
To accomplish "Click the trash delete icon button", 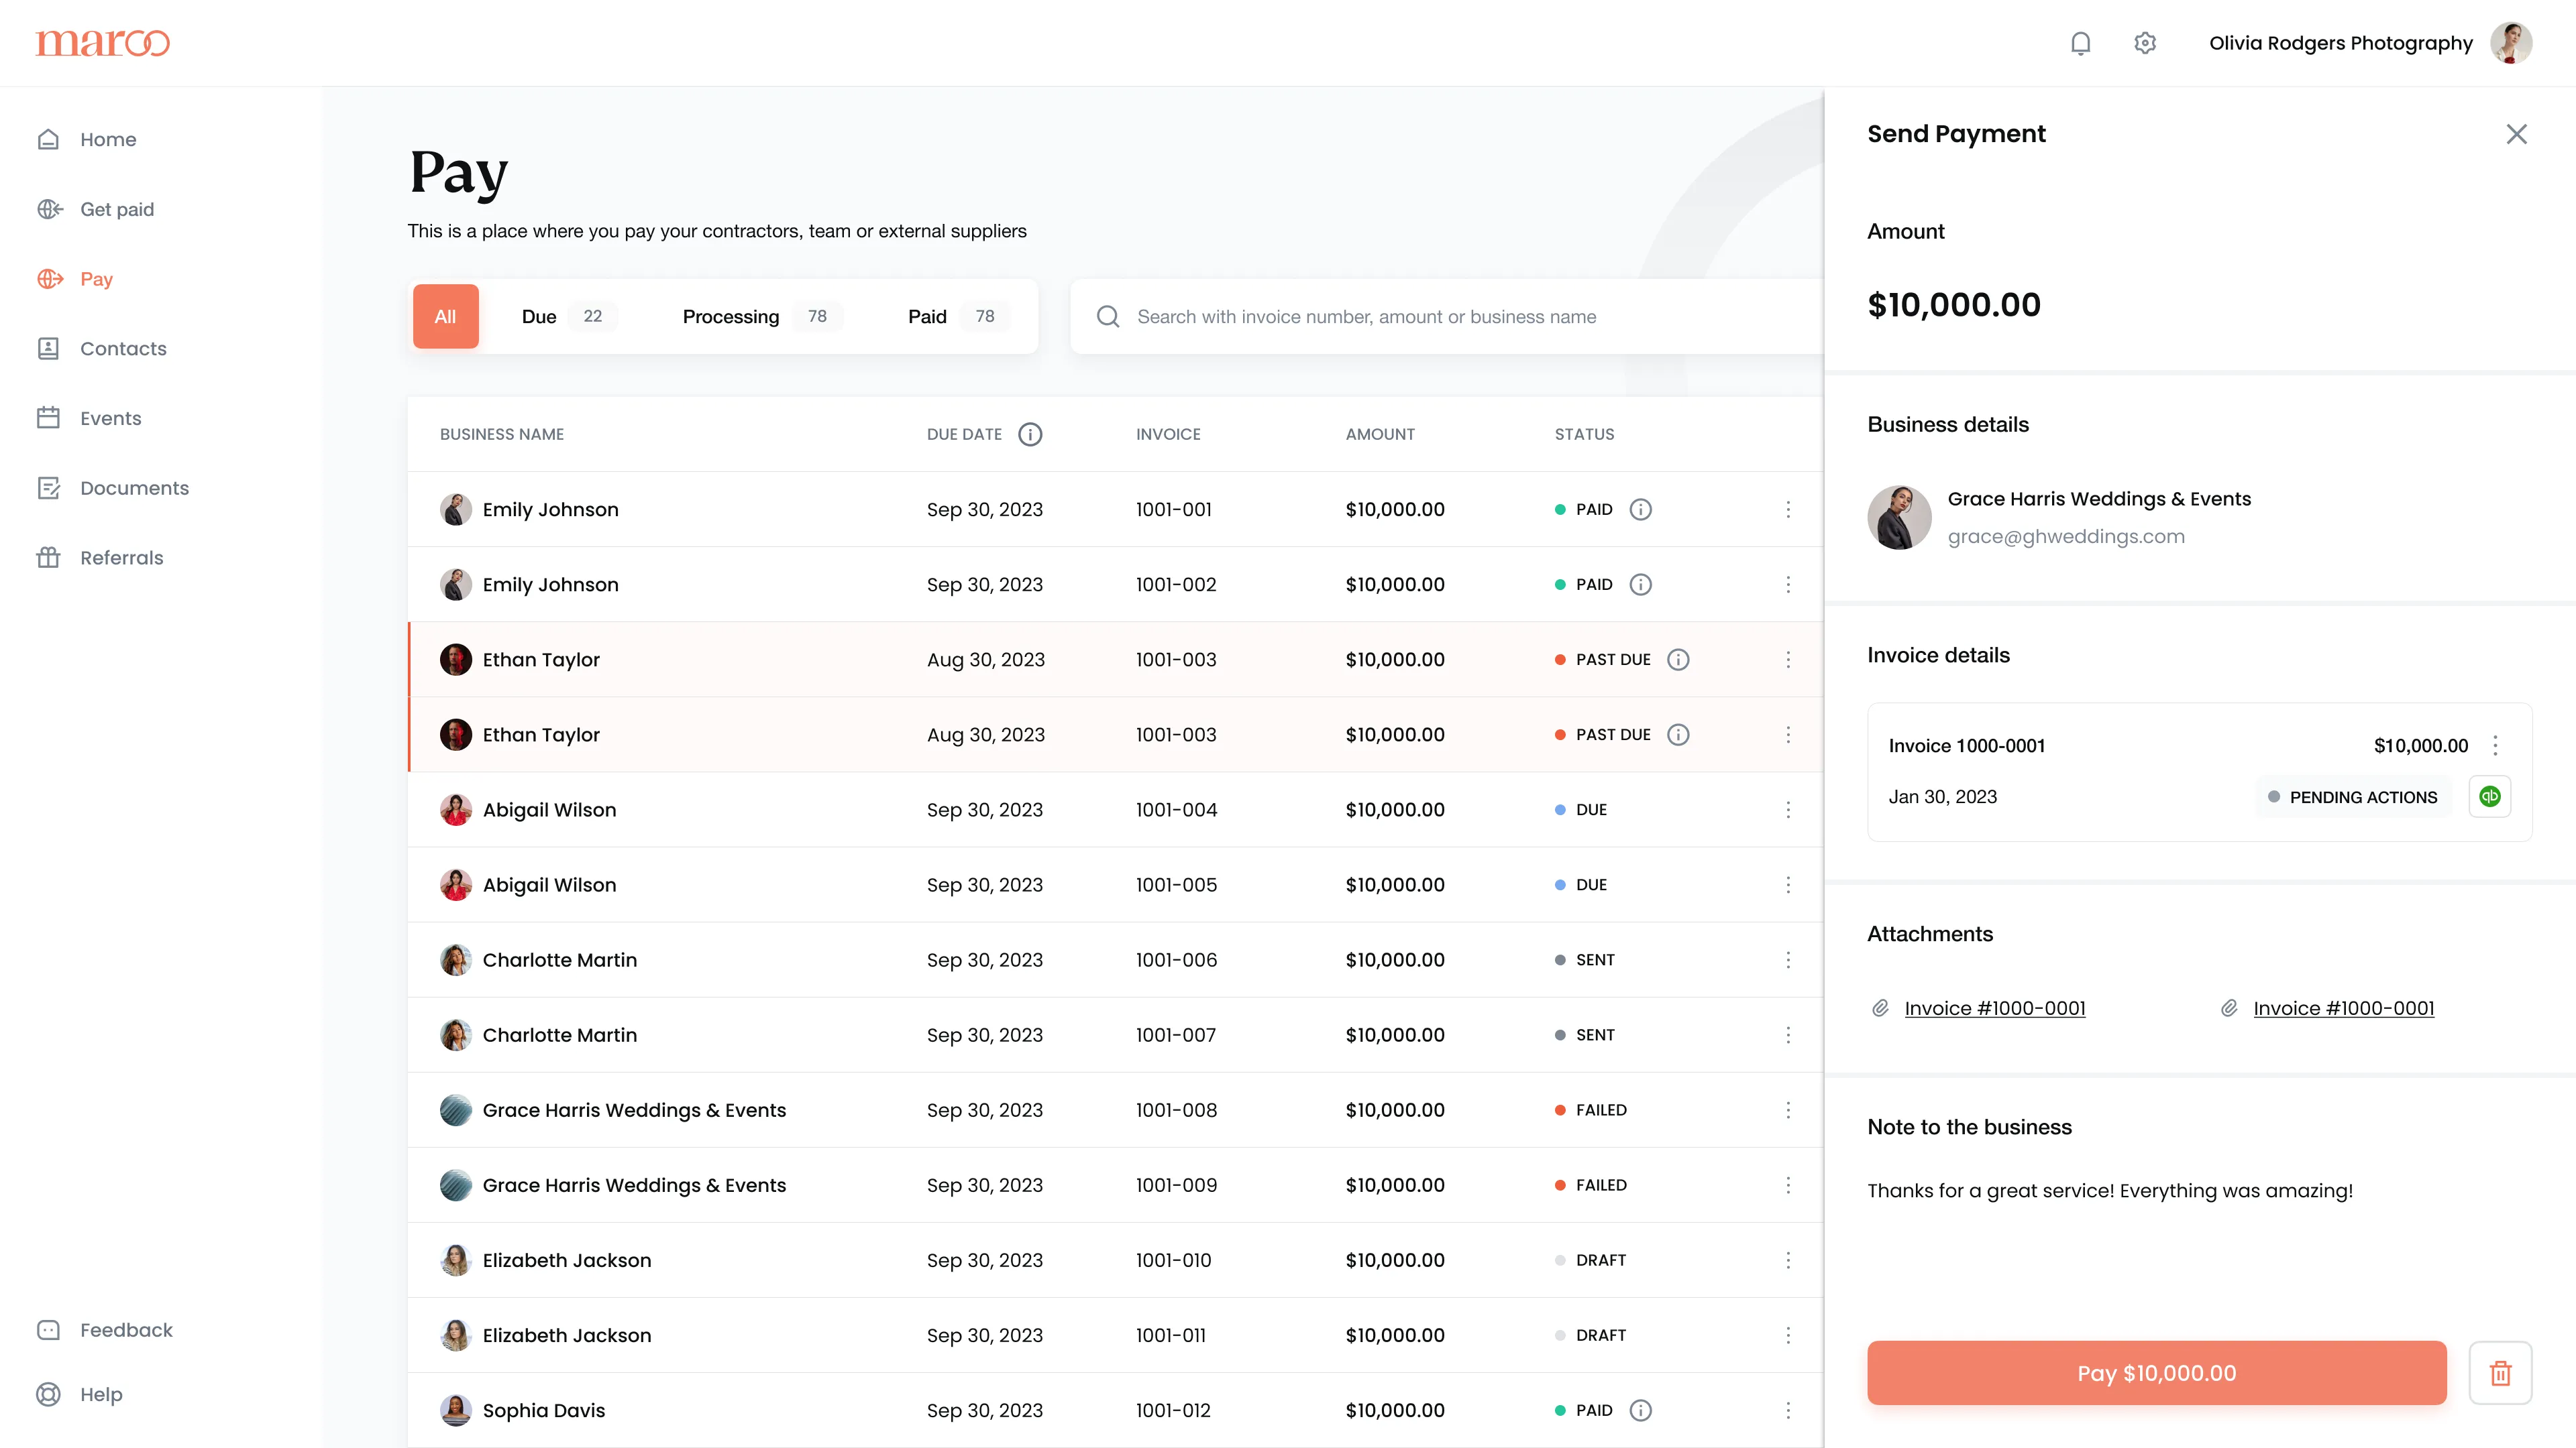I will (2500, 1373).
